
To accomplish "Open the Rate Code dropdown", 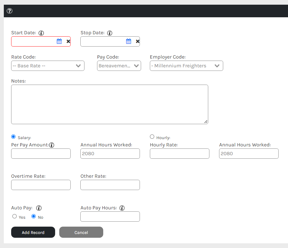I will [x=48, y=66].
